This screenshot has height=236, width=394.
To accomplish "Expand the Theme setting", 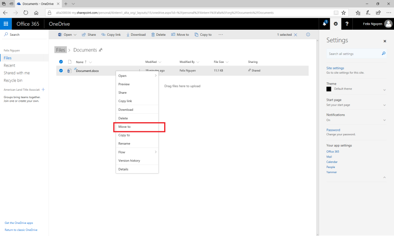I will 384,90.
